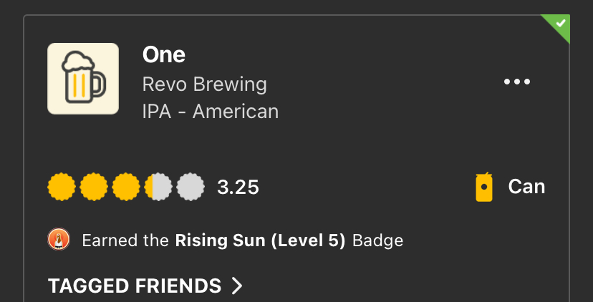The image size is (593, 302).
Task: Click the Rising Sun badge icon
Action: tap(59, 240)
